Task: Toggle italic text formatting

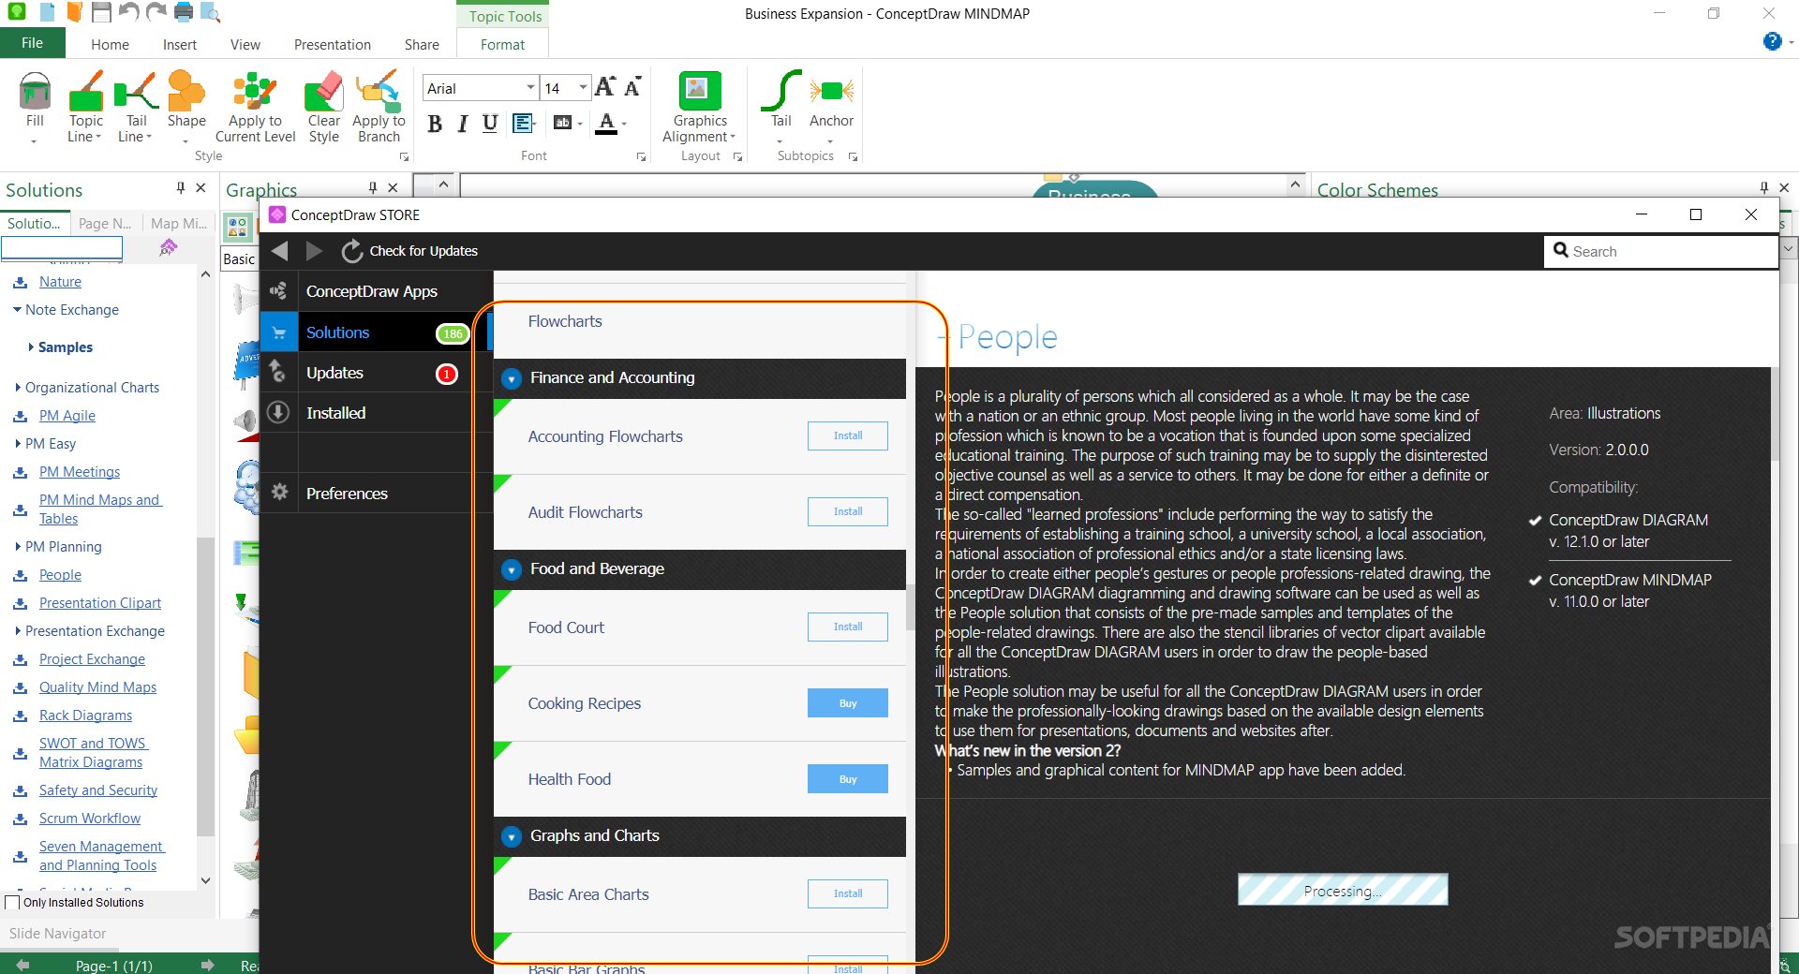Action: (462, 124)
